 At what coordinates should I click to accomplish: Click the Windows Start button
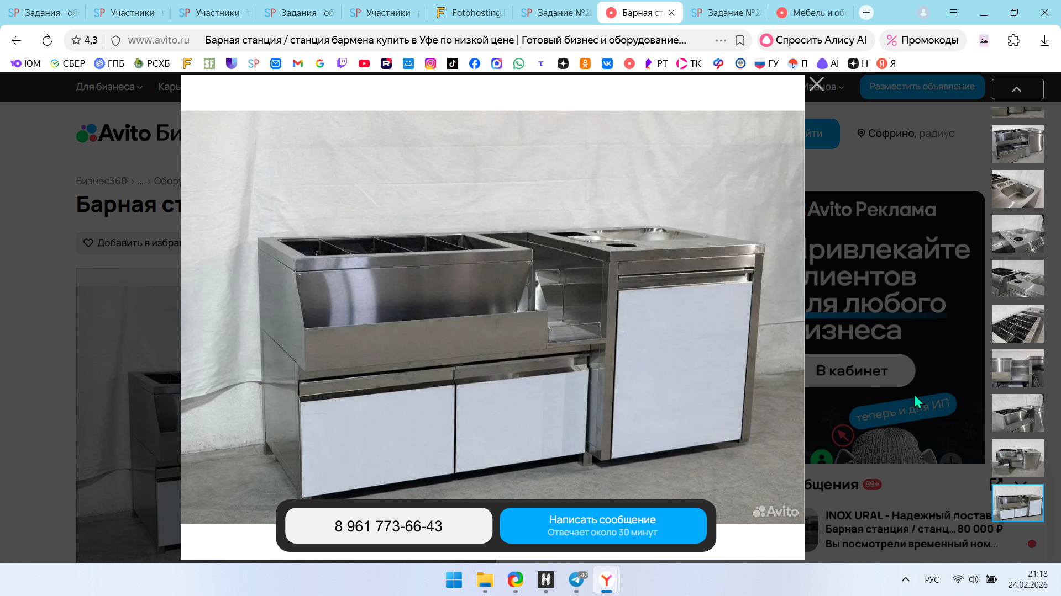click(454, 579)
